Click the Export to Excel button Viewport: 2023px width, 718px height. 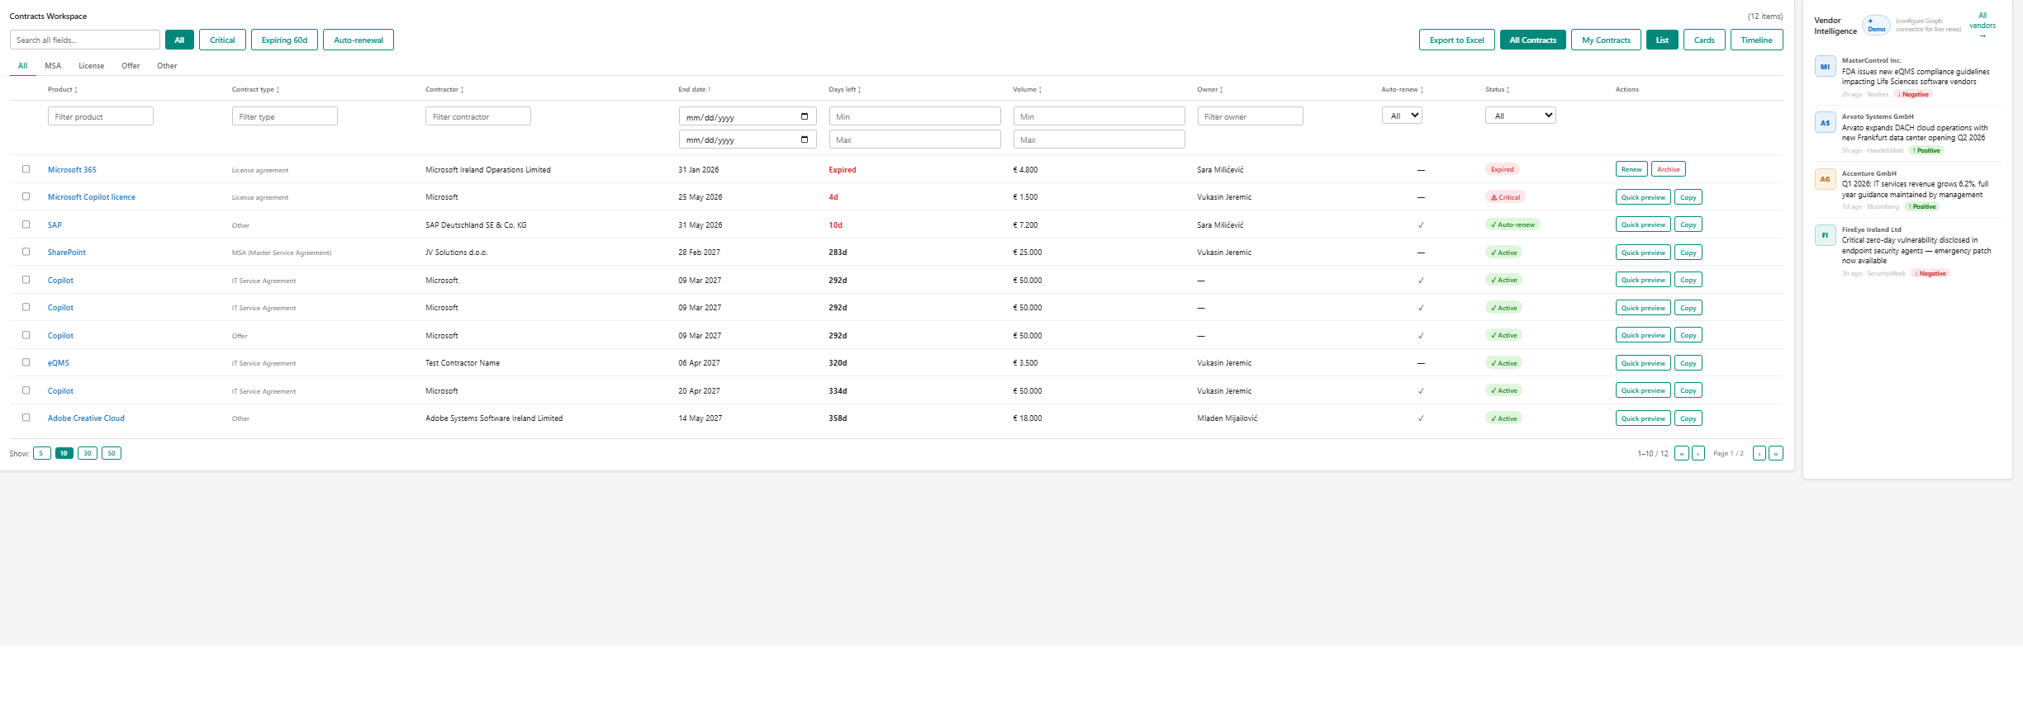pyautogui.click(x=1456, y=40)
